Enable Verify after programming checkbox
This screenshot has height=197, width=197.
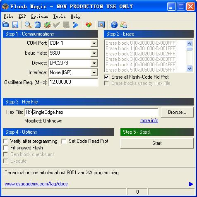[5, 141]
